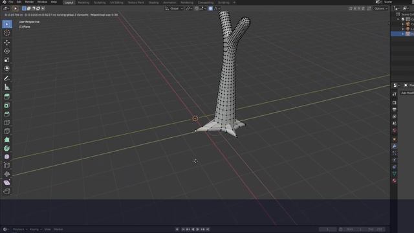The image size is (414, 233).
Task: Open the Material properties tab icon
Action: [395, 181]
